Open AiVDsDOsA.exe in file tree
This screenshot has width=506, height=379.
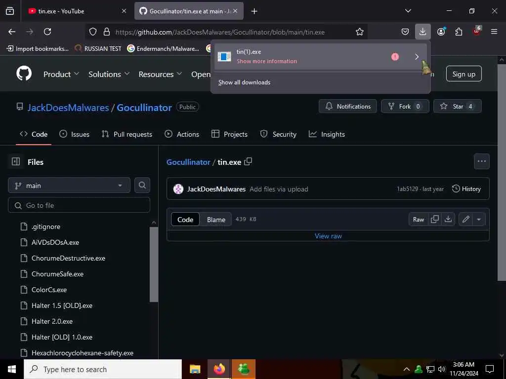pos(55,242)
